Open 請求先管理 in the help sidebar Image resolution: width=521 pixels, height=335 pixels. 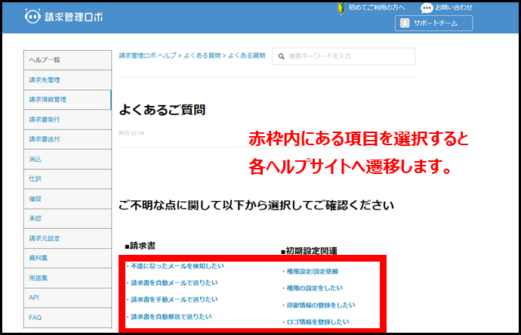click(x=45, y=79)
